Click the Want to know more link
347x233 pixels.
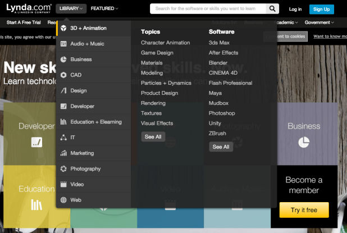(x=330, y=36)
